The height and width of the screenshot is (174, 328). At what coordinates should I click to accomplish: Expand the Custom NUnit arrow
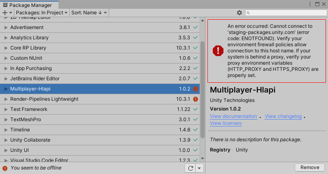6,58
